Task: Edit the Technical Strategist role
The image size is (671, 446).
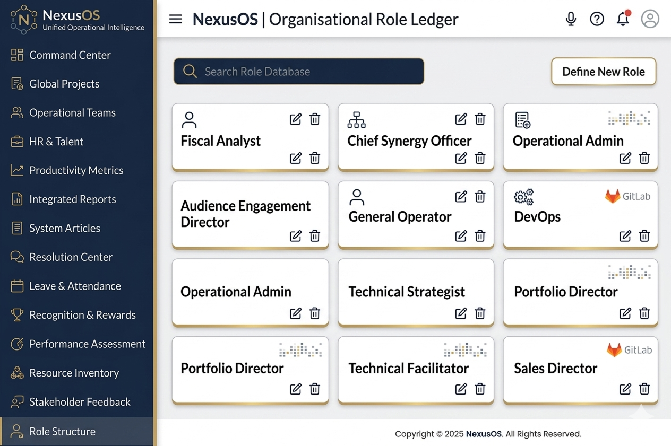Action: (x=461, y=313)
